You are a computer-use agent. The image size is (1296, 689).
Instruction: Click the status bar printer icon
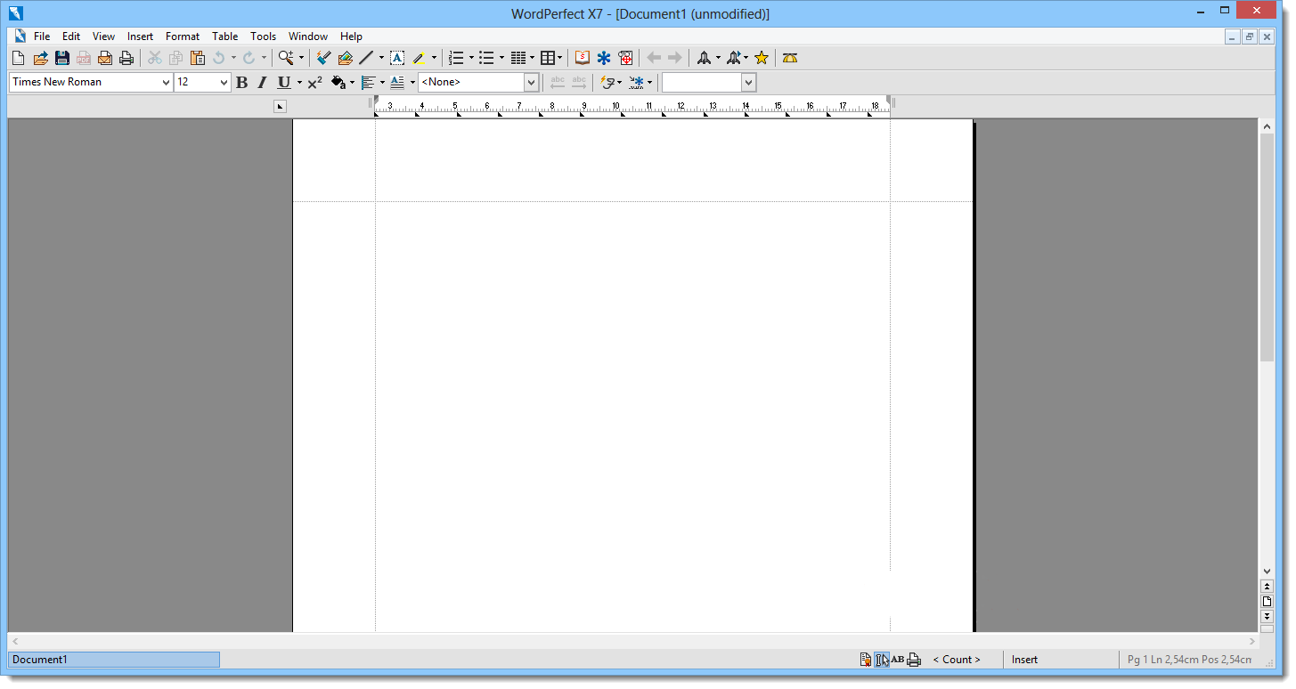pos(914,660)
